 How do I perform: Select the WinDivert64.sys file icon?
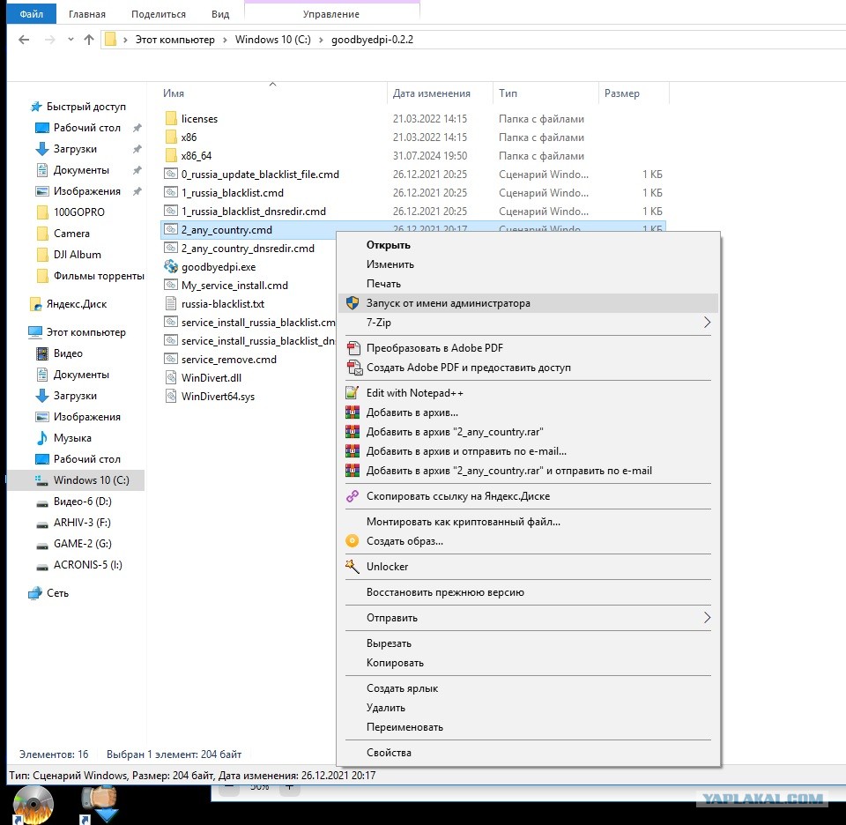pos(171,396)
